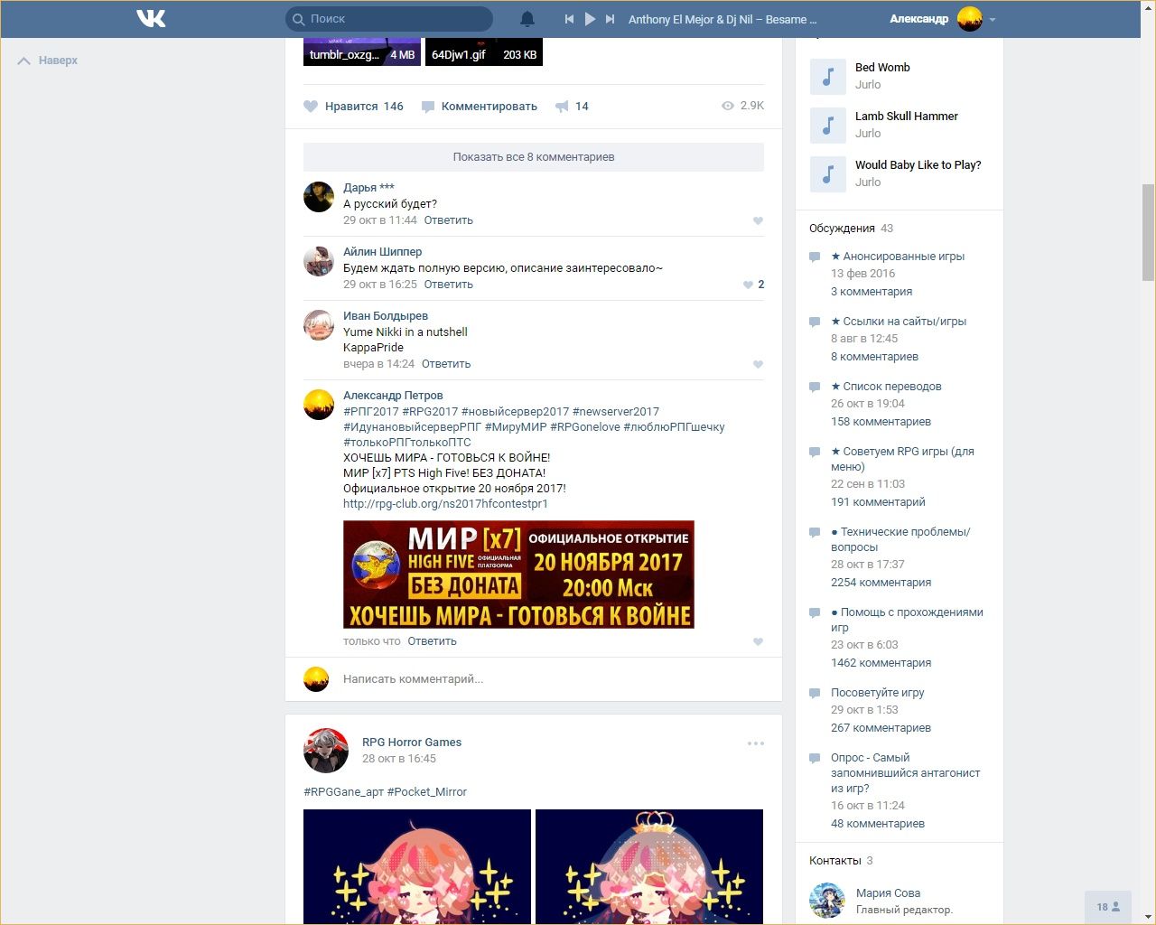This screenshot has width=1156, height=925.
Task: Open the online friends counter button
Action: click(1107, 907)
